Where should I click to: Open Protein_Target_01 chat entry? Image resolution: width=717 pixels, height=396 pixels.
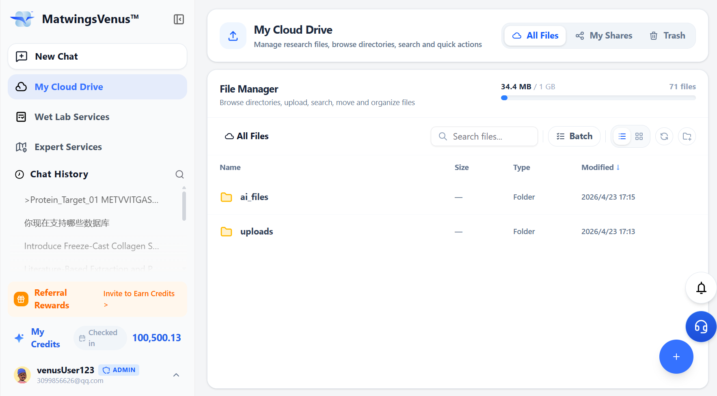[91, 200]
